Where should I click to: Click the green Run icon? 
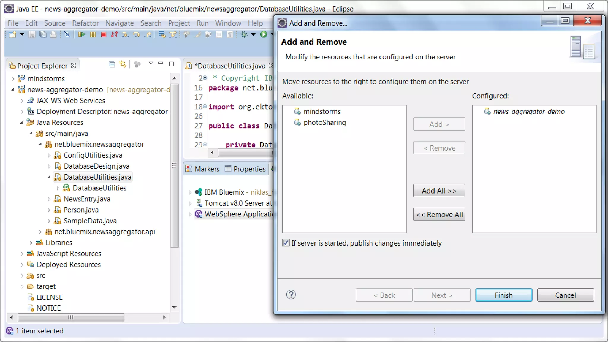point(263,34)
